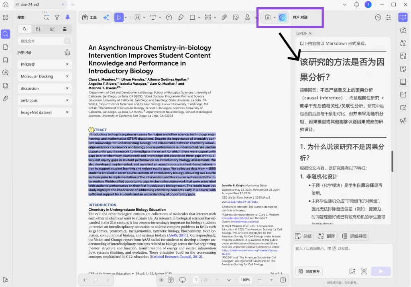Toggle the pin on search panel

point(67,18)
